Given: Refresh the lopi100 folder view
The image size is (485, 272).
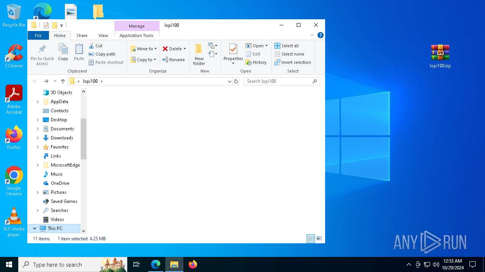Looking at the screenshot, I should 236,81.
